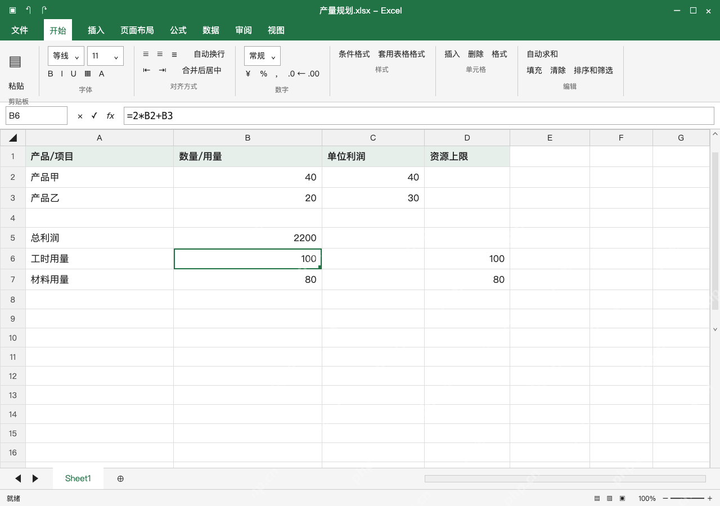
Task: Apply percent style format
Action: [x=263, y=74]
